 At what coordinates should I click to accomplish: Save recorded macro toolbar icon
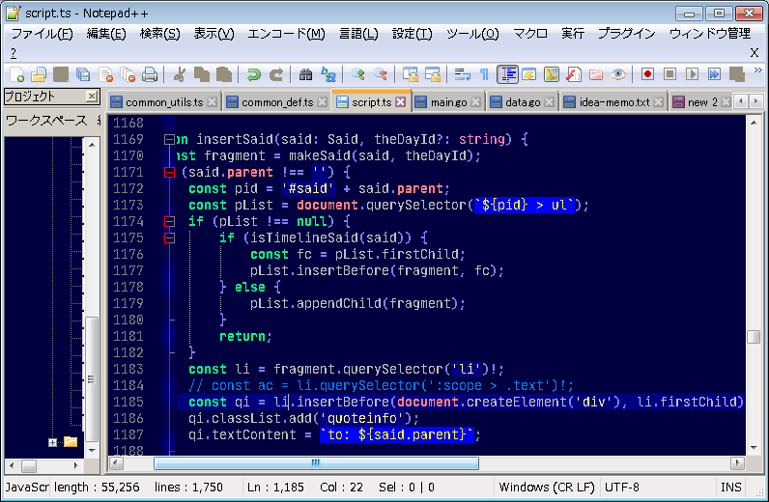736,74
